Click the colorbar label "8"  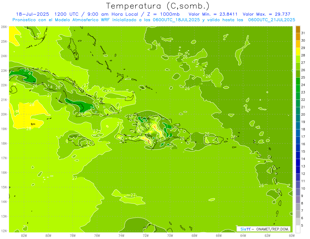tap(302, 203)
